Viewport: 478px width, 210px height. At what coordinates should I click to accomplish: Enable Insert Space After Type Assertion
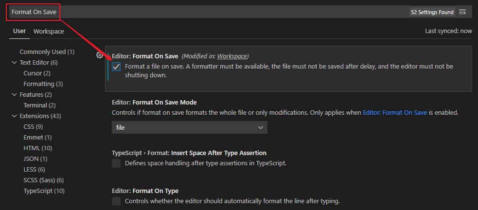click(x=116, y=163)
